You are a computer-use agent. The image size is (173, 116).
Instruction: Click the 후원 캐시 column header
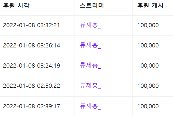coord(150,6)
